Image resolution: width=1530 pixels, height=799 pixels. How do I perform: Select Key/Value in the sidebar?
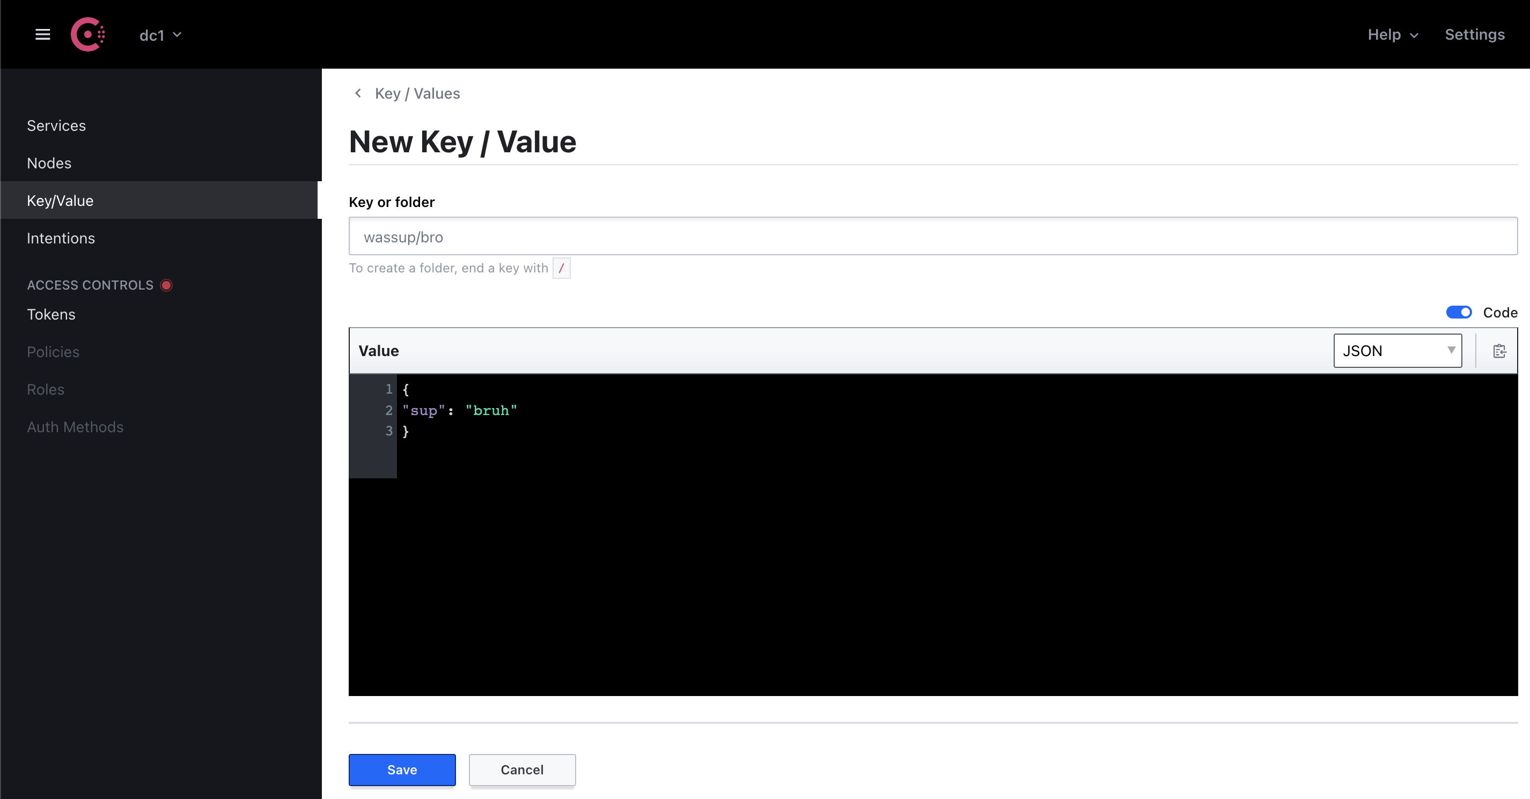click(x=60, y=201)
